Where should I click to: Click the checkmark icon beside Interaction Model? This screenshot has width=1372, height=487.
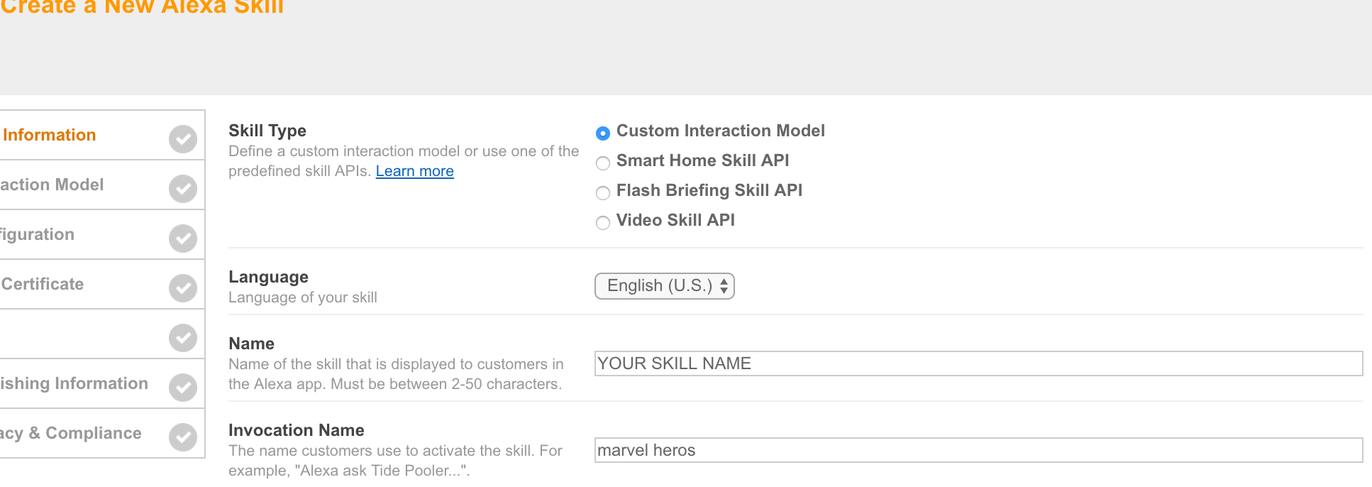183,188
